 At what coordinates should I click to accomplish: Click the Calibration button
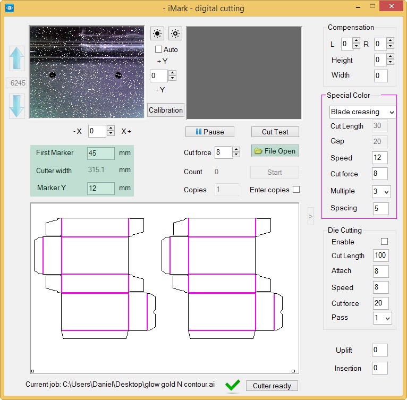click(166, 110)
